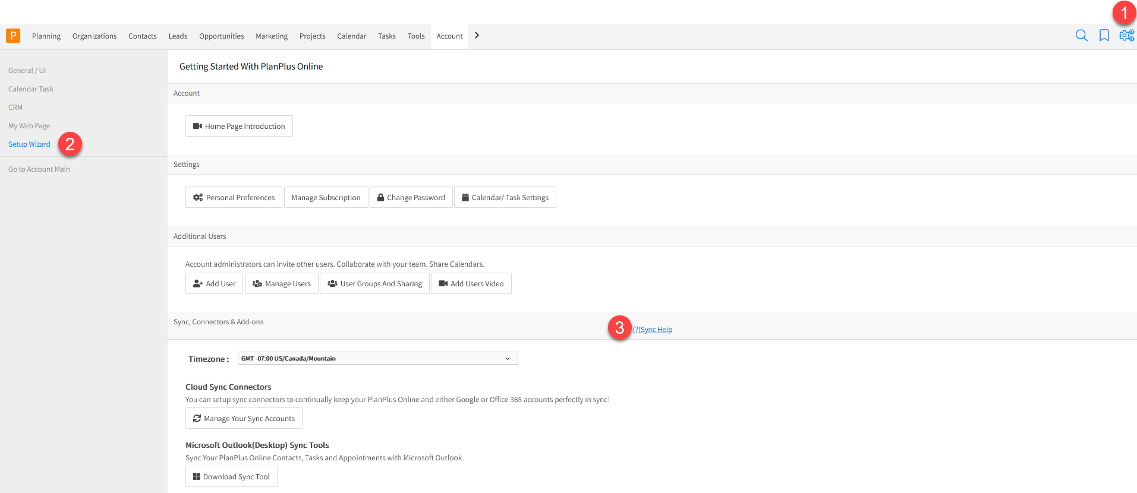Open My Web Page in sidebar

coord(29,126)
